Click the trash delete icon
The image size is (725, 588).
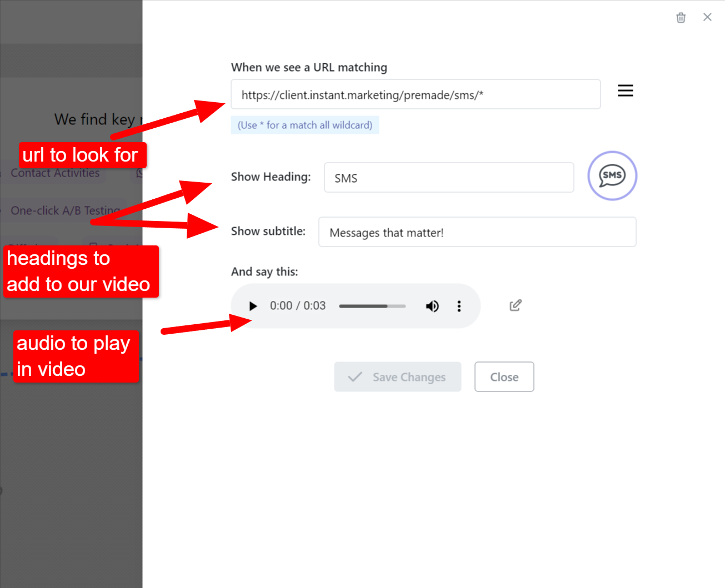pyautogui.click(x=681, y=18)
